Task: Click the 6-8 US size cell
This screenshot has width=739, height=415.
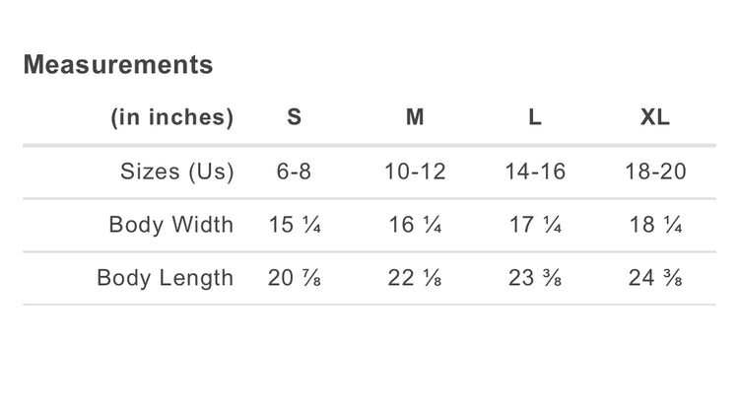Action: [295, 172]
